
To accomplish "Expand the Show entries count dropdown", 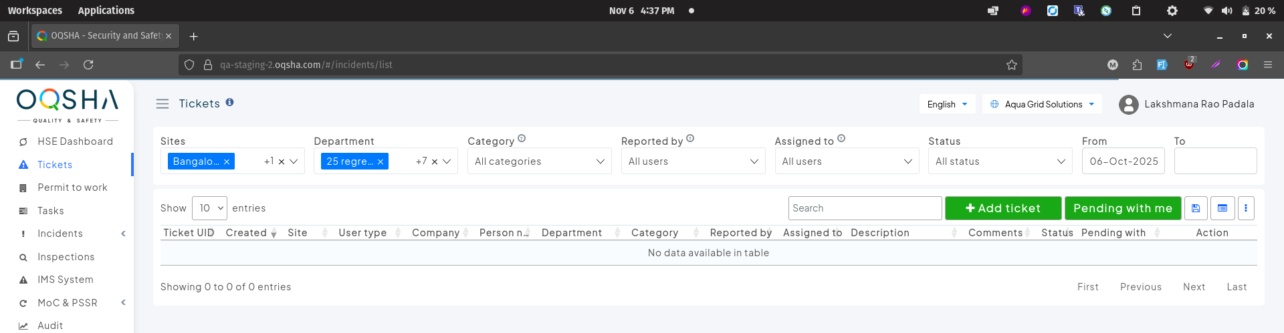I will [209, 208].
